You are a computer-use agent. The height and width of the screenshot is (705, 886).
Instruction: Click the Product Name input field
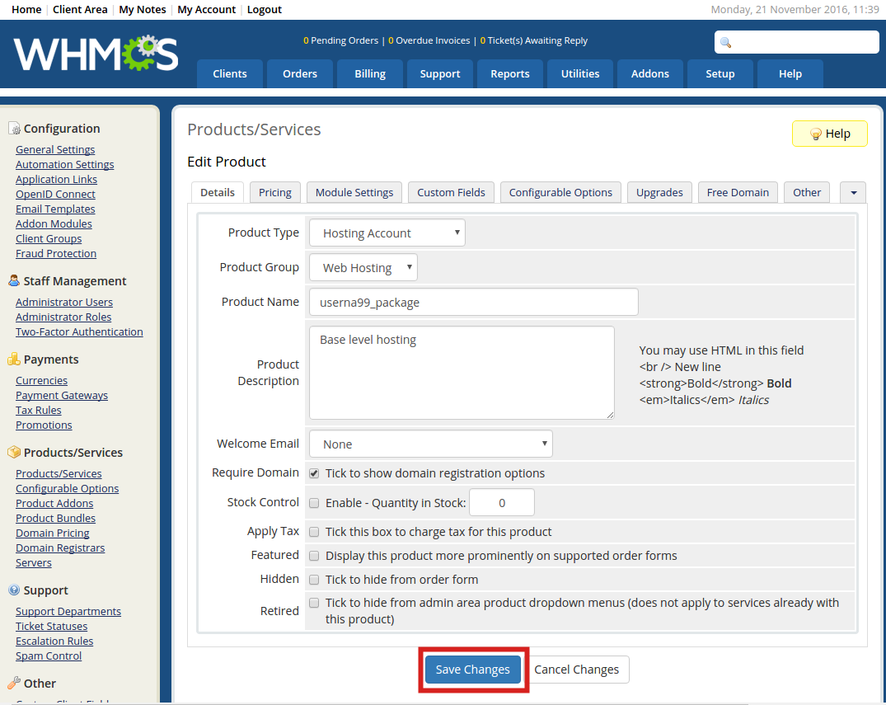473,303
